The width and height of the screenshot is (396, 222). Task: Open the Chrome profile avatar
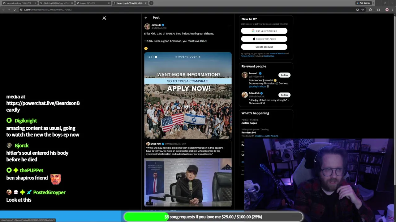coord(387,10)
